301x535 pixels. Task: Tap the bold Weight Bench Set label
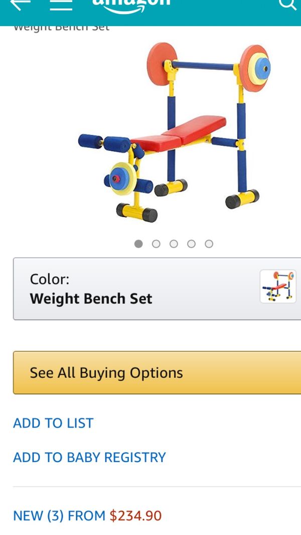91,298
